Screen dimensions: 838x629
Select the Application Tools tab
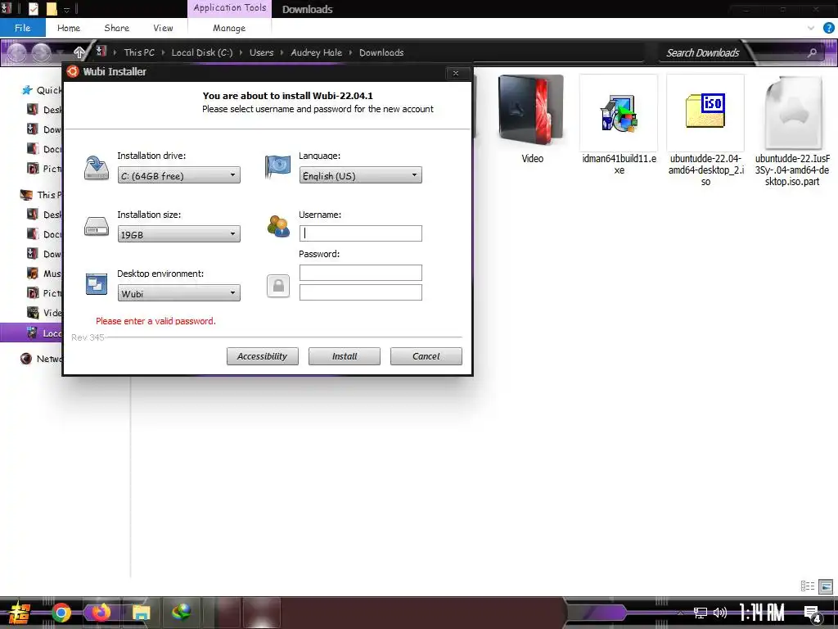click(x=229, y=8)
